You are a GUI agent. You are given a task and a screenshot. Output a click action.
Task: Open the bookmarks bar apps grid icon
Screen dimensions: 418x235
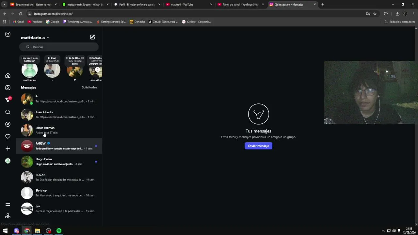coord(4,22)
